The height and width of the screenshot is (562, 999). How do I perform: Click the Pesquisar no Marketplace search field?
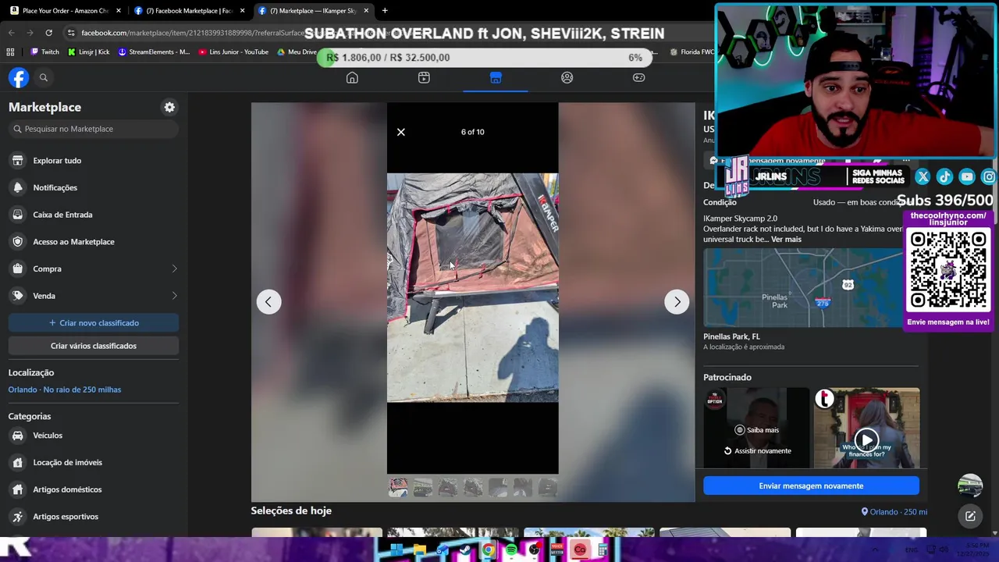[x=94, y=129]
